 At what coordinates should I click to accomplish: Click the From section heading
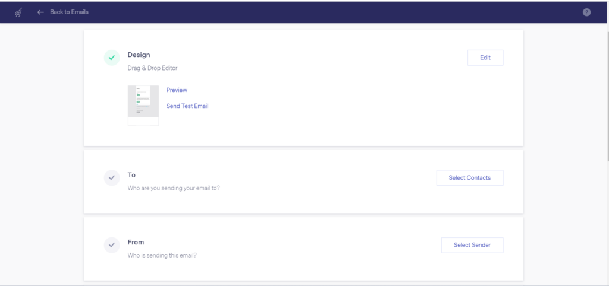tap(136, 242)
